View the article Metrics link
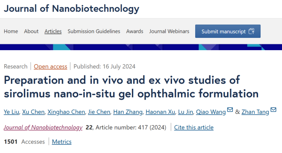 [x=62, y=142]
